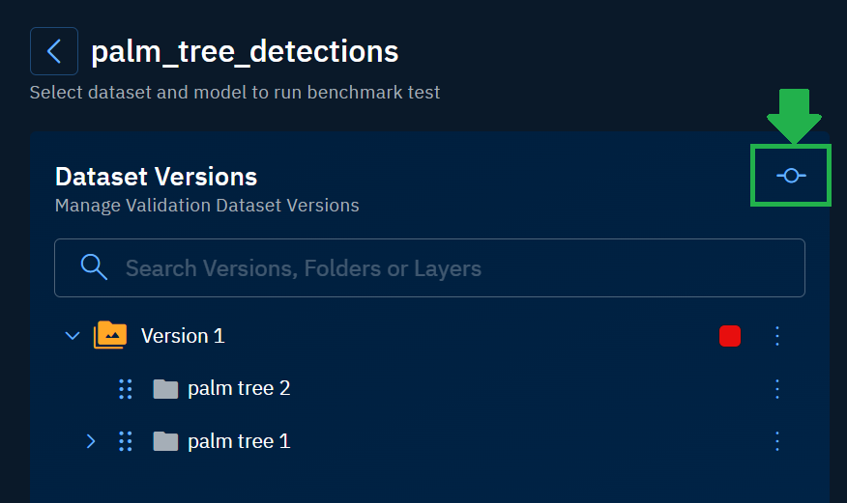Click the search magnifier icon
The width and height of the screenshot is (847, 503).
[x=94, y=267]
